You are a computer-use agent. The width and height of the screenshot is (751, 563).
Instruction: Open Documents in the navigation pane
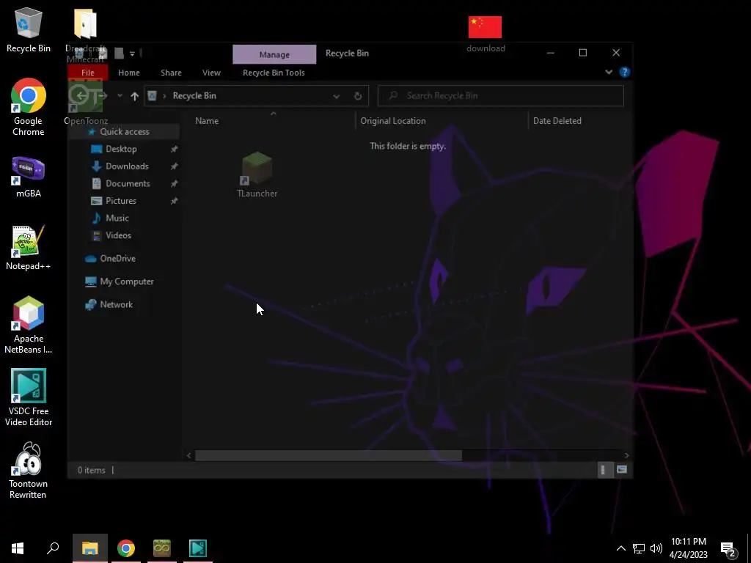[x=128, y=184]
